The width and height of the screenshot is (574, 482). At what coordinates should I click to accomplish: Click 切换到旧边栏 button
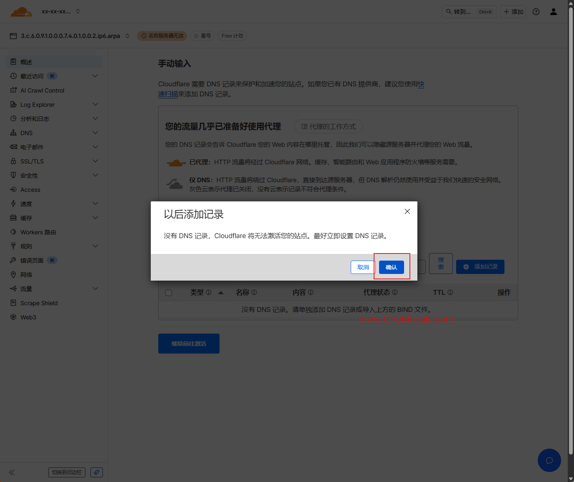[67, 472]
